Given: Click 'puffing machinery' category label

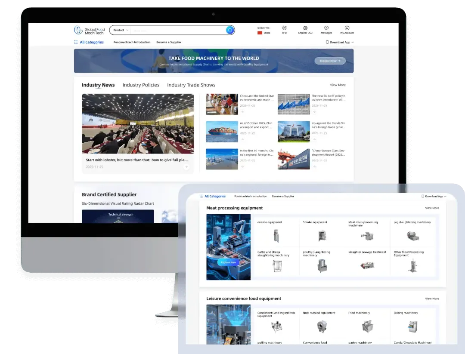Looking at the screenshot, I should pyautogui.click(x=270, y=342).
